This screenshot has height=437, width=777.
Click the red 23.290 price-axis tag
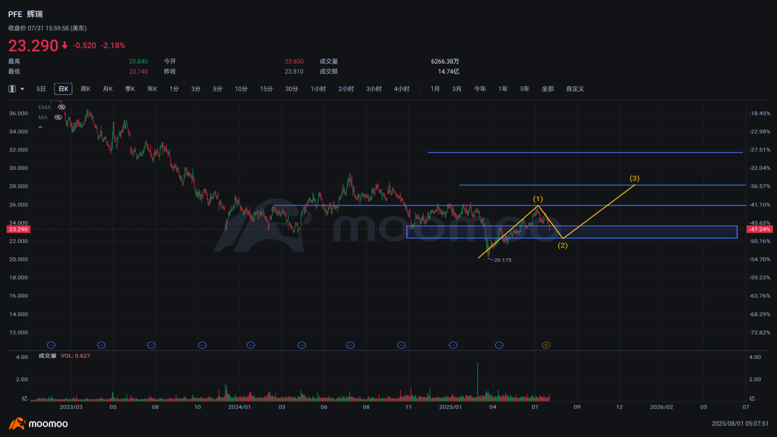pos(18,229)
